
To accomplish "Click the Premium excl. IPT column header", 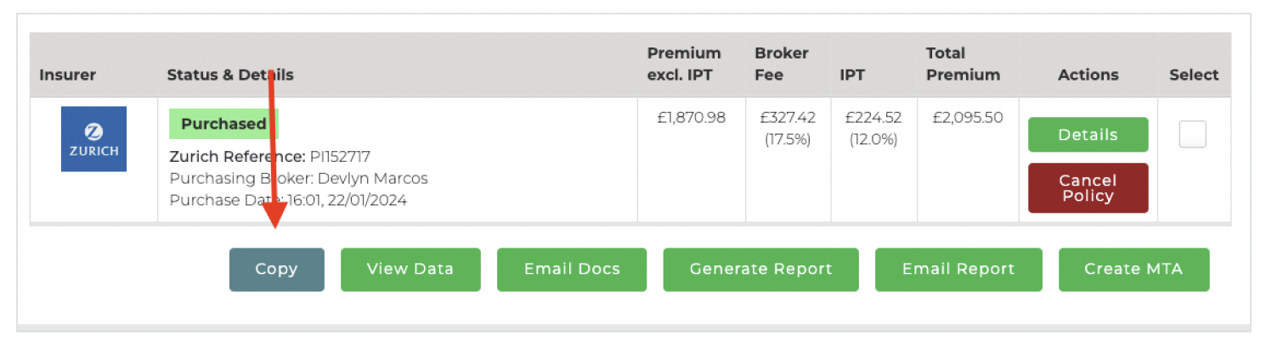I will point(684,64).
